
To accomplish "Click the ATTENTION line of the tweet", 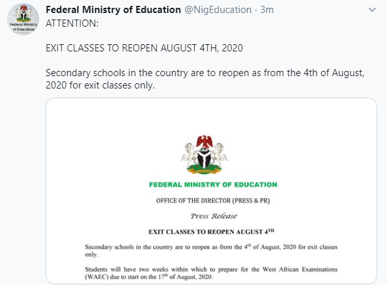I will [72, 23].
